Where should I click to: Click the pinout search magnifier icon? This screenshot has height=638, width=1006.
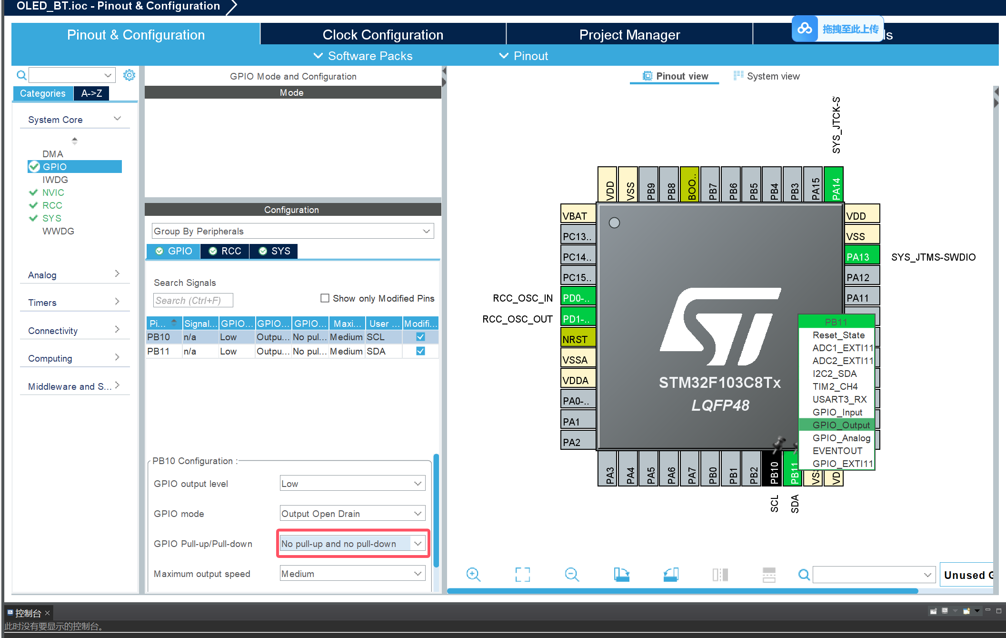pyautogui.click(x=804, y=575)
